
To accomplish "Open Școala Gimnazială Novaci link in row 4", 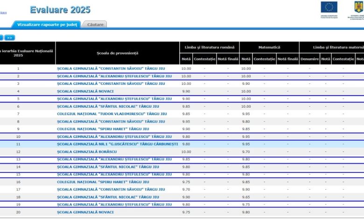I will [85, 91].
